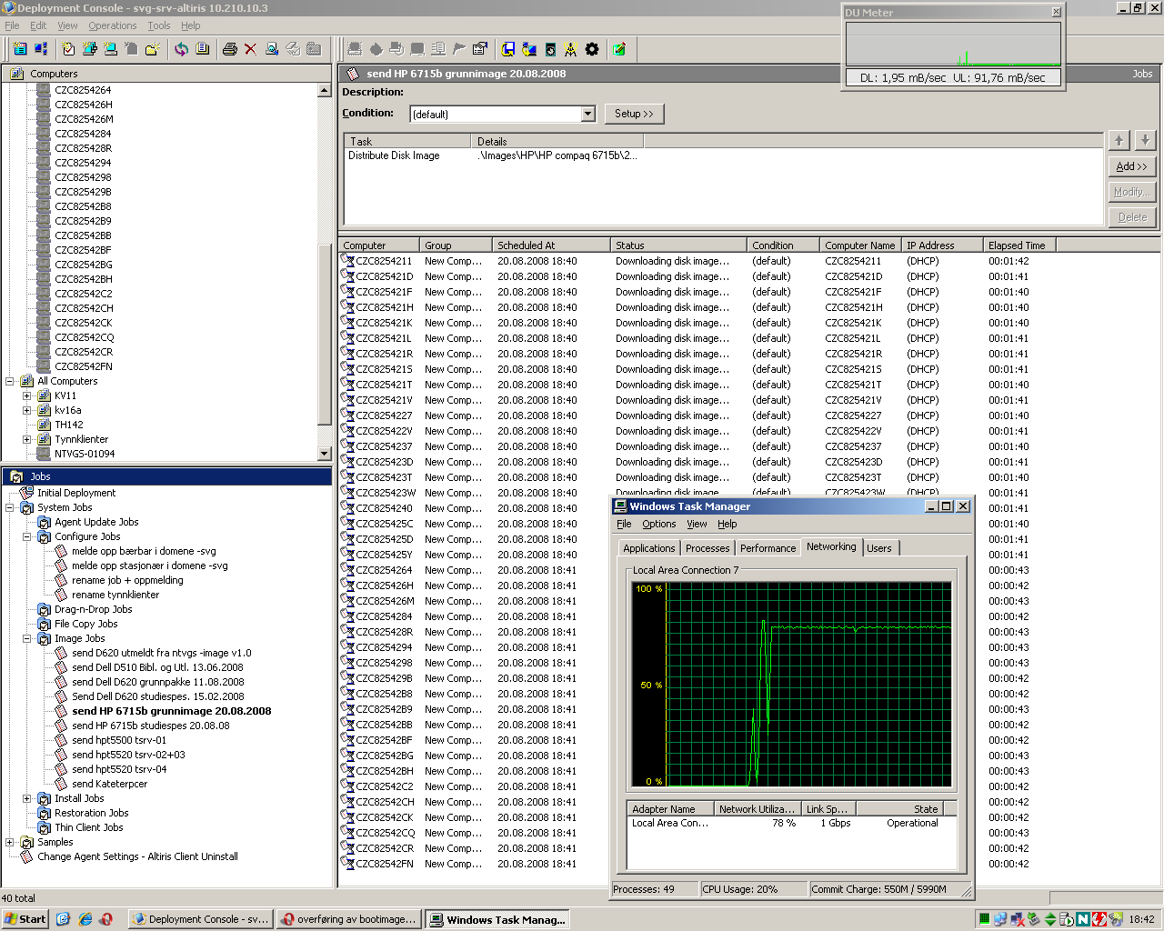Click computers tree scrollbar down arrow
This screenshot has height=931, width=1164.
325,453
